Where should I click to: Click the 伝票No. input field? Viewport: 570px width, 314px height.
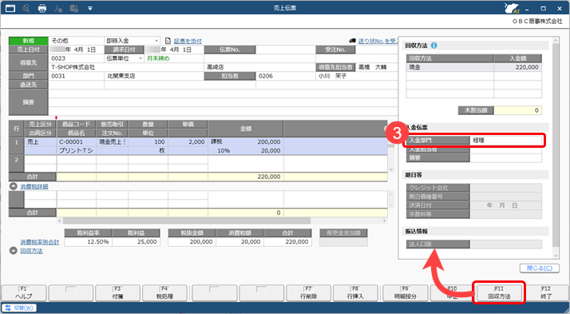click(285, 50)
